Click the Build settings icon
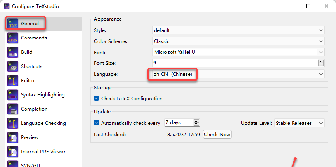Screen dimensions: 336x167 12,52
